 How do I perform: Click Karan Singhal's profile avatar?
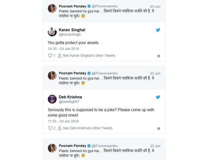(x=52, y=32)
